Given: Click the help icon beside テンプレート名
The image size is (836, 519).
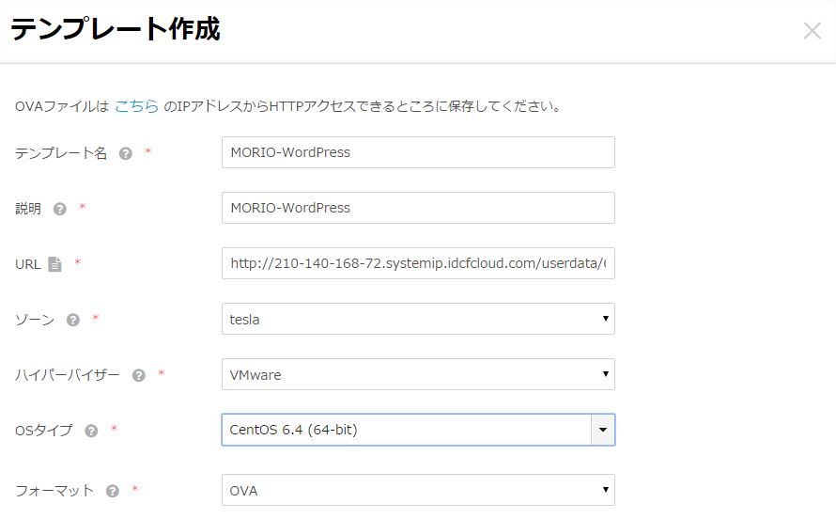Looking at the screenshot, I should click(x=126, y=153).
